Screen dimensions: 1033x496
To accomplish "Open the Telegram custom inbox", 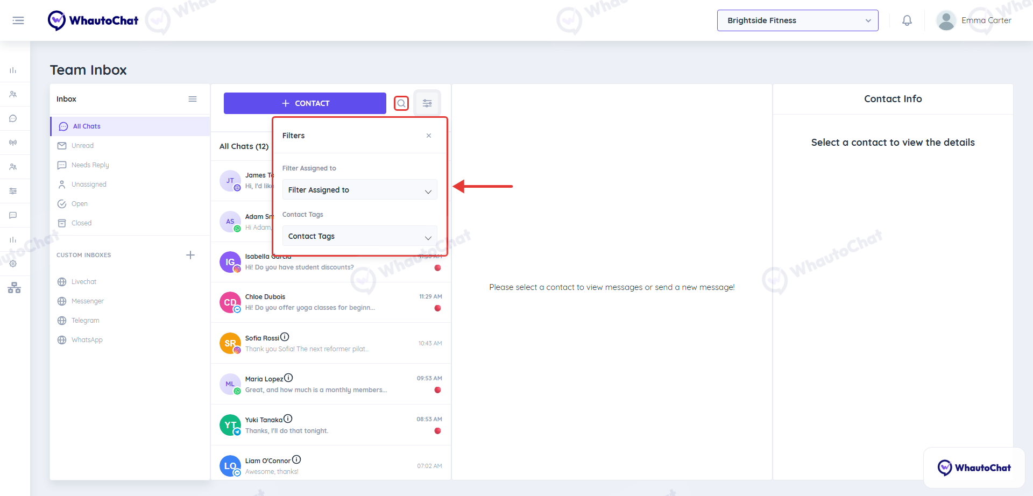I will pos(130,321).
